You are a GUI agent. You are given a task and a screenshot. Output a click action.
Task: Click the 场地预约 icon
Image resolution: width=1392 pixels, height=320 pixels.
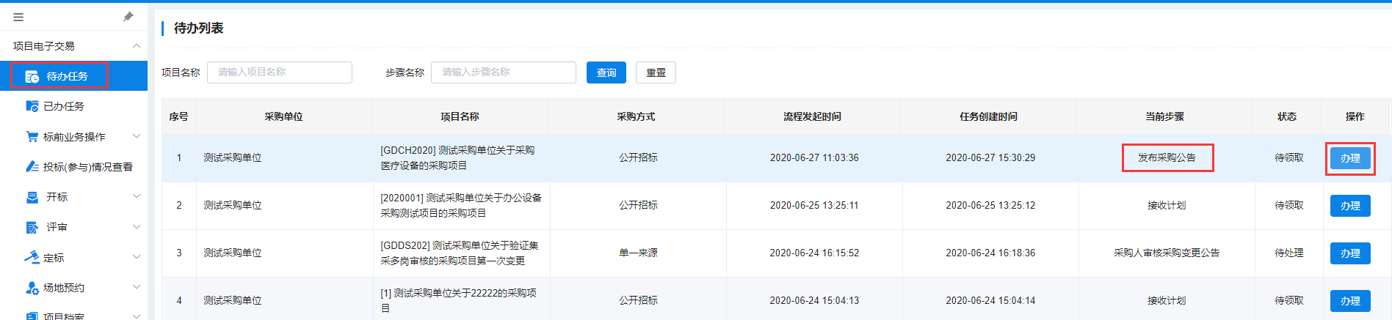tap(32, 288)
